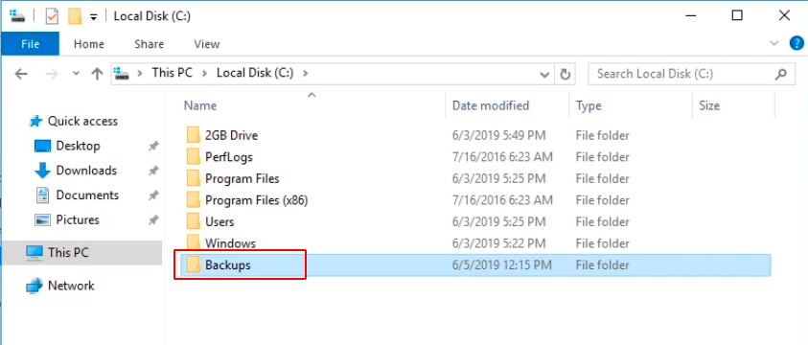808x345 pixels.
Task: Expand the ribbon with the chevron
Action: [774, 44]
